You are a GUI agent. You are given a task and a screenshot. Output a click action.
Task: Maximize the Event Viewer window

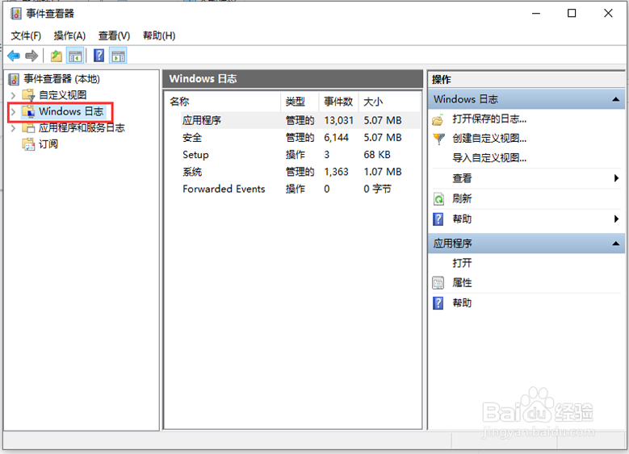572,13
